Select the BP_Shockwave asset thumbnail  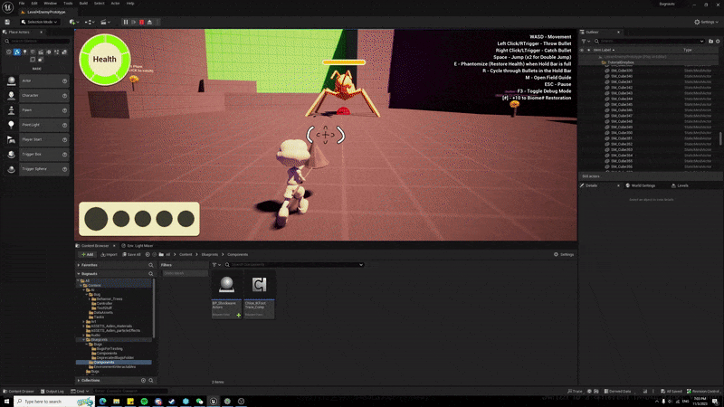pos(227,295)
